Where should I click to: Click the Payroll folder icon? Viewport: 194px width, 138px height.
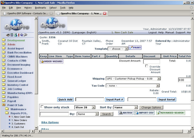pos(4,101)
